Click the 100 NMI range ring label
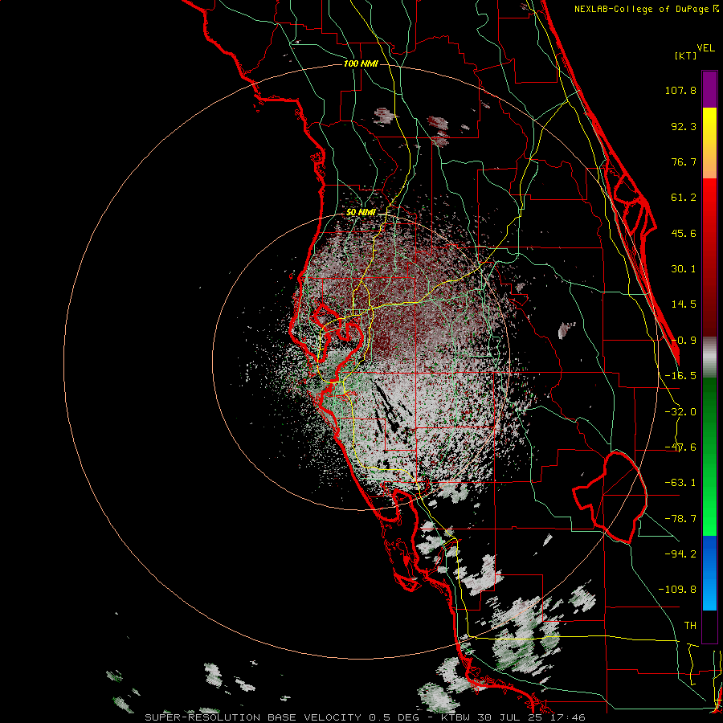 361,63
